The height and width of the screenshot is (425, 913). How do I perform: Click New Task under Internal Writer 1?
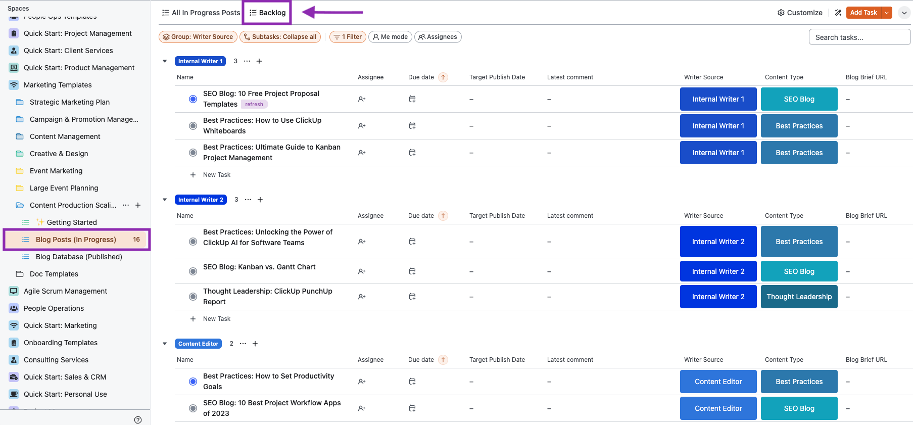(x=216, y=175)
